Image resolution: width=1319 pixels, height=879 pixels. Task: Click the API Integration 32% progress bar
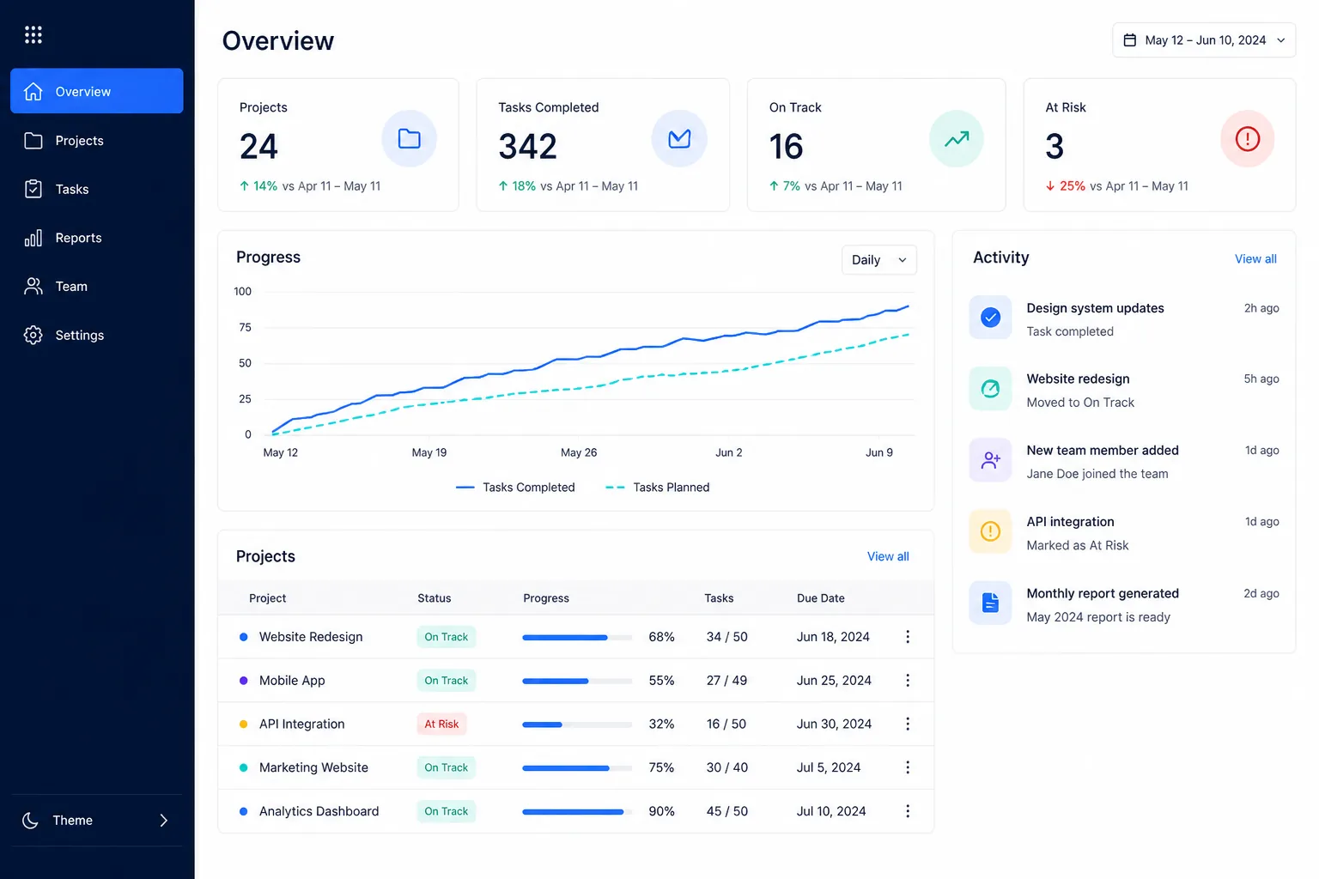click(577, 724)
